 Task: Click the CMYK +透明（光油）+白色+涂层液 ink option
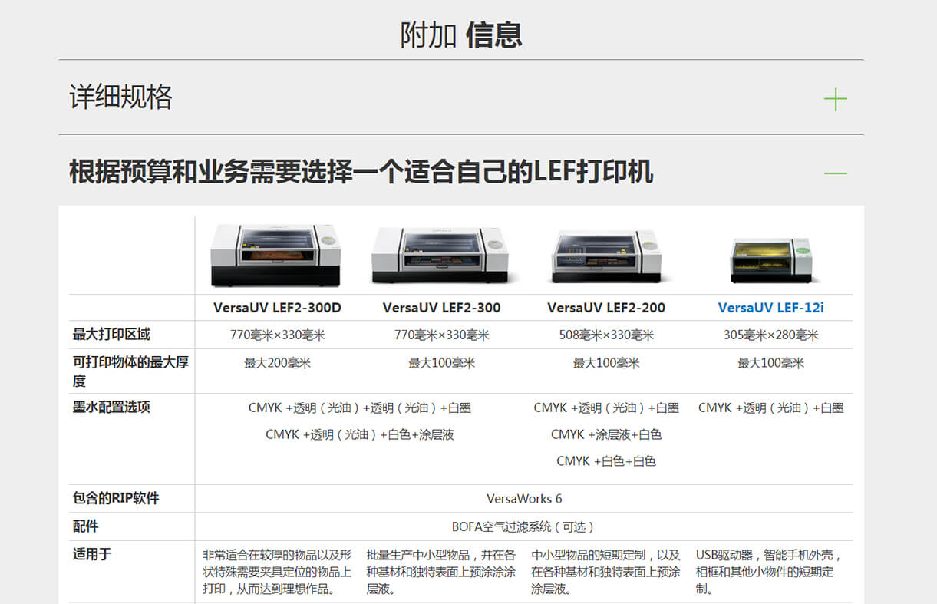[360, 434]
